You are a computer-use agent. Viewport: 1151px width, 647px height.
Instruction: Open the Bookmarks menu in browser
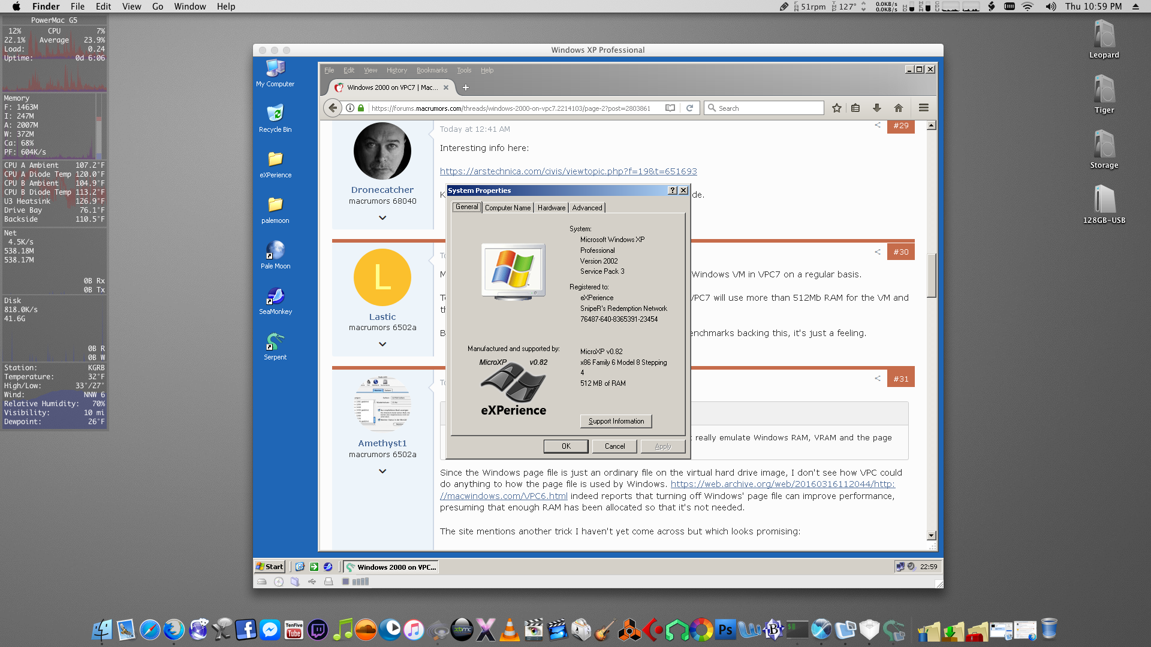coord(432,70)
